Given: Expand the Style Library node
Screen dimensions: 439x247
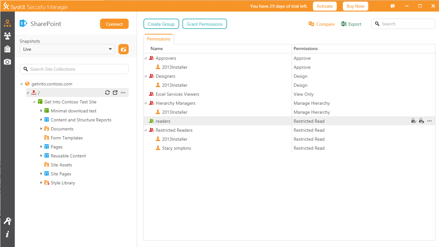Looking at the screenshot, I should click(x=41, y=183).
